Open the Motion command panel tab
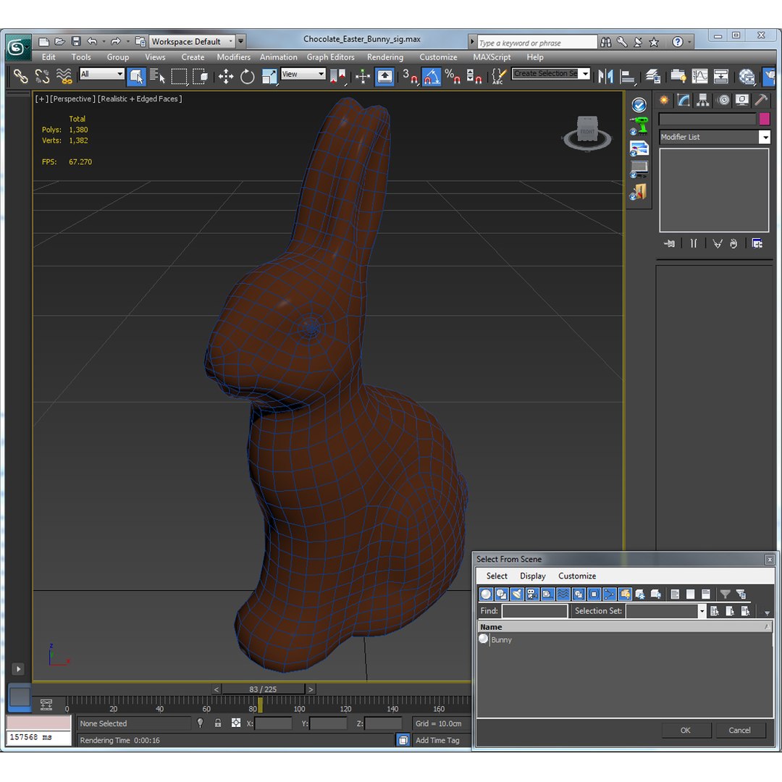 click(723, 100)
